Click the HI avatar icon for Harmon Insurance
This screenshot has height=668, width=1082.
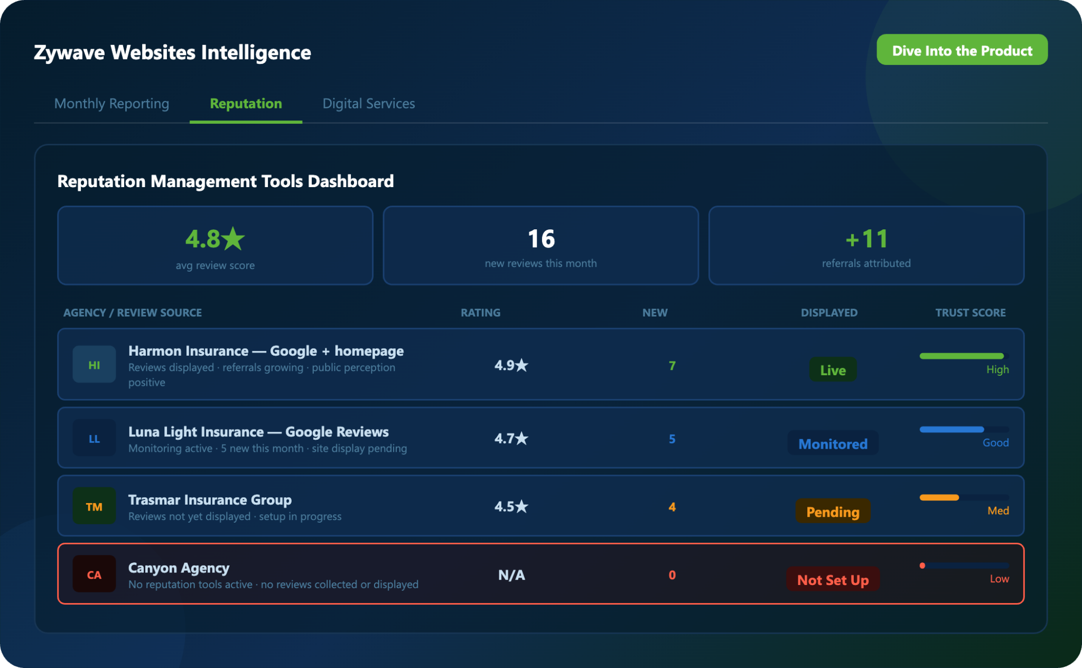(94, 365)
